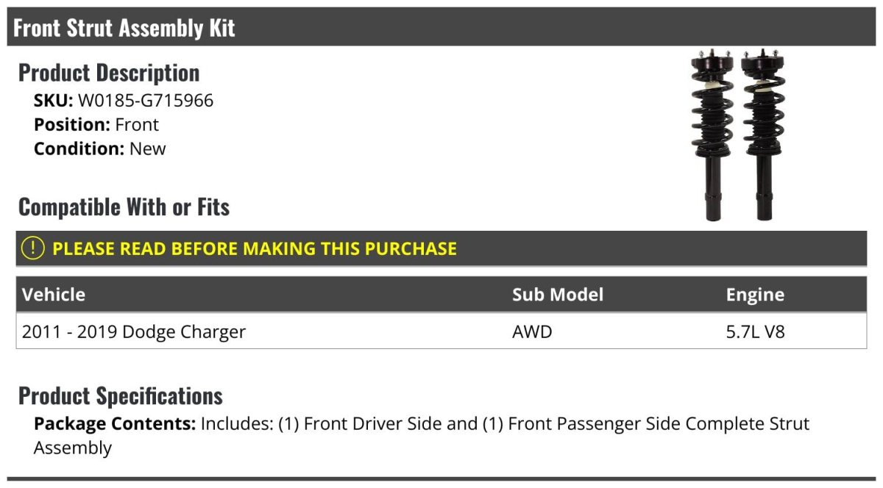Click the Sub Model column header

point(557,295)
